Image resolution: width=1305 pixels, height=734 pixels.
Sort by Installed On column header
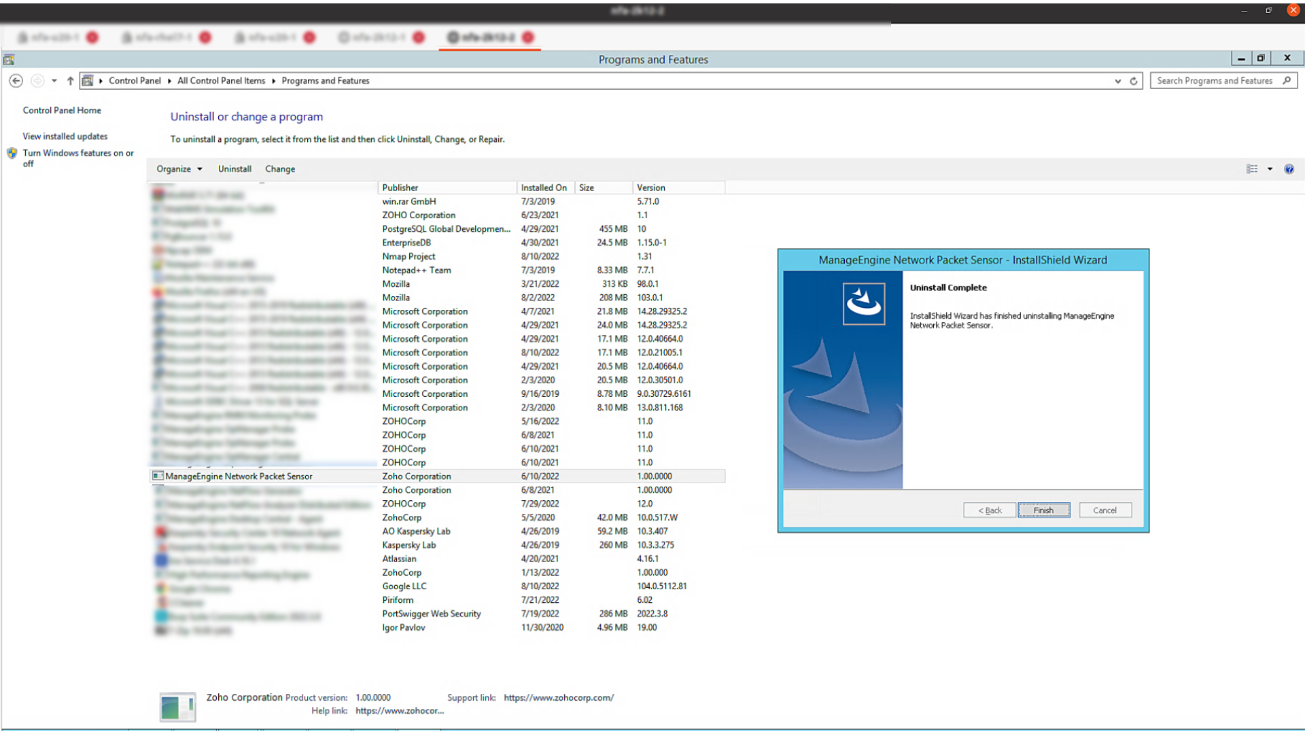pos(544,188)
